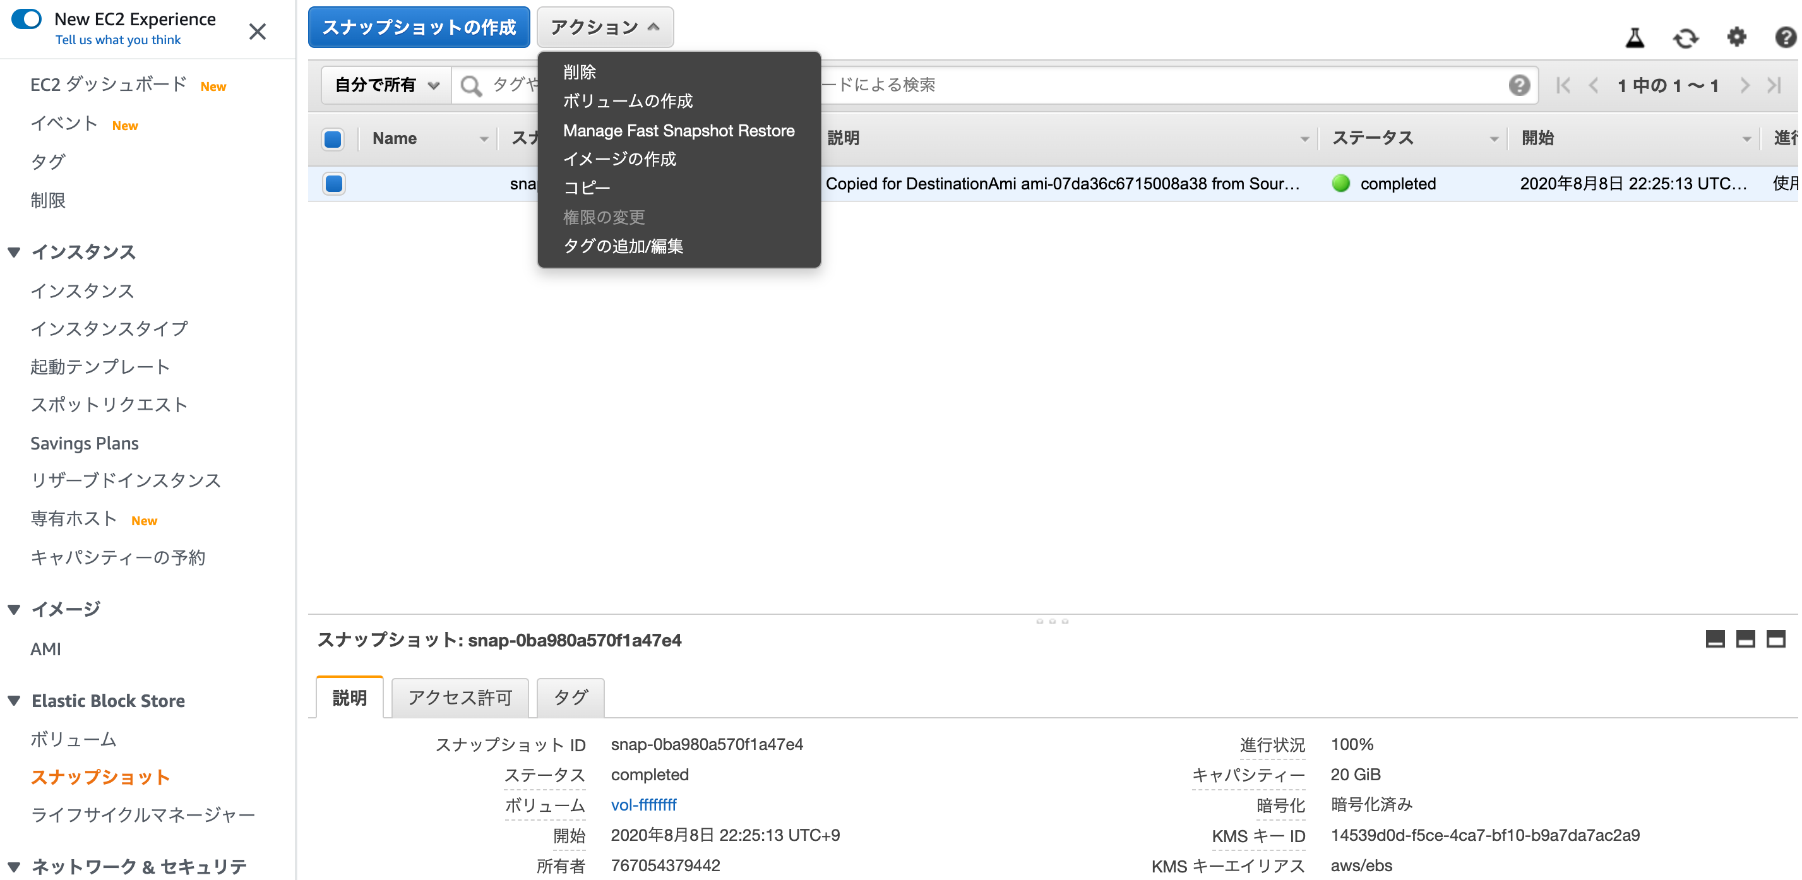1802x880 pixels.
Task: Select ボリュームの作成 from actions menu
Action: 627,101
